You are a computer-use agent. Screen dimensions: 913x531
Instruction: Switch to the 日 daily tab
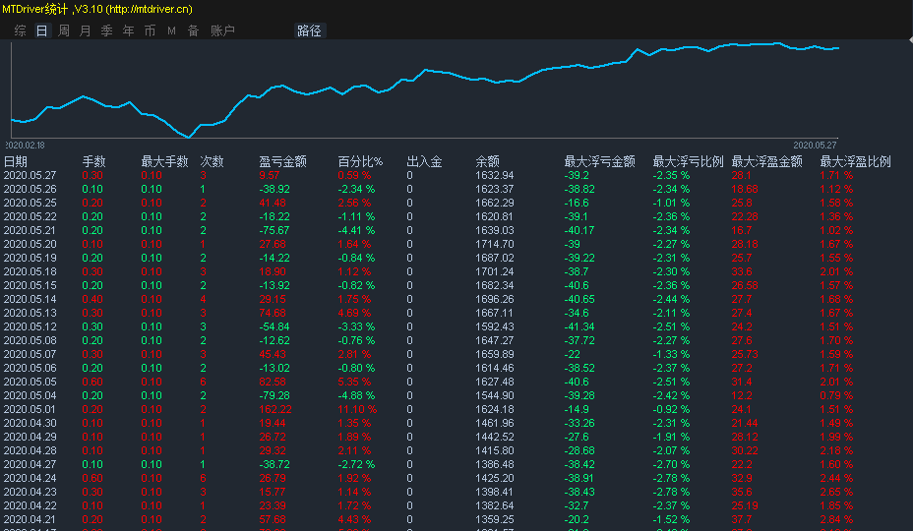coord(41,30)
